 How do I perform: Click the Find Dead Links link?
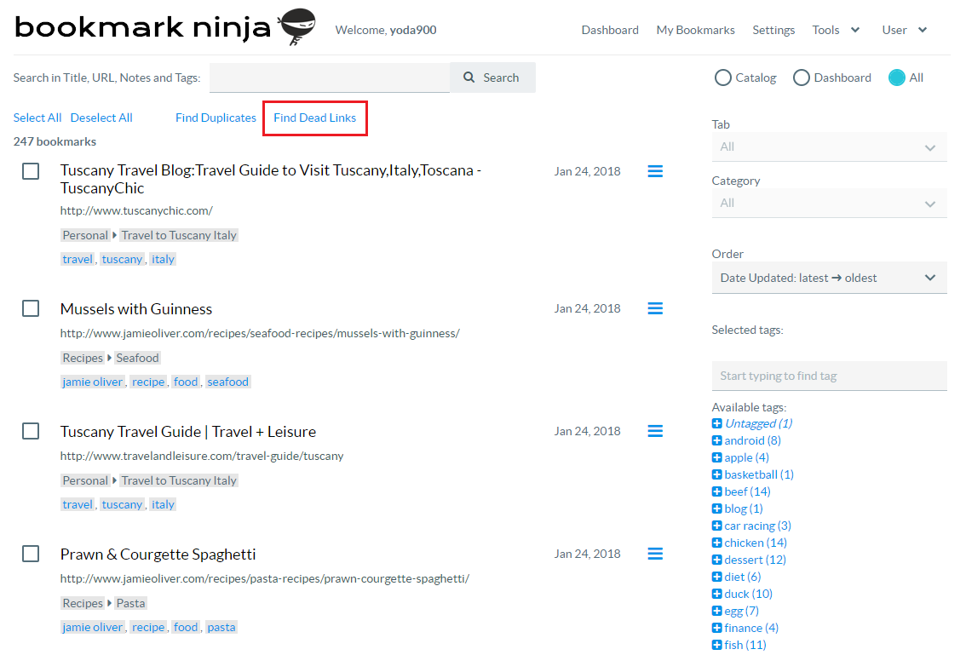pyautogui.click(x=314, y=118)
